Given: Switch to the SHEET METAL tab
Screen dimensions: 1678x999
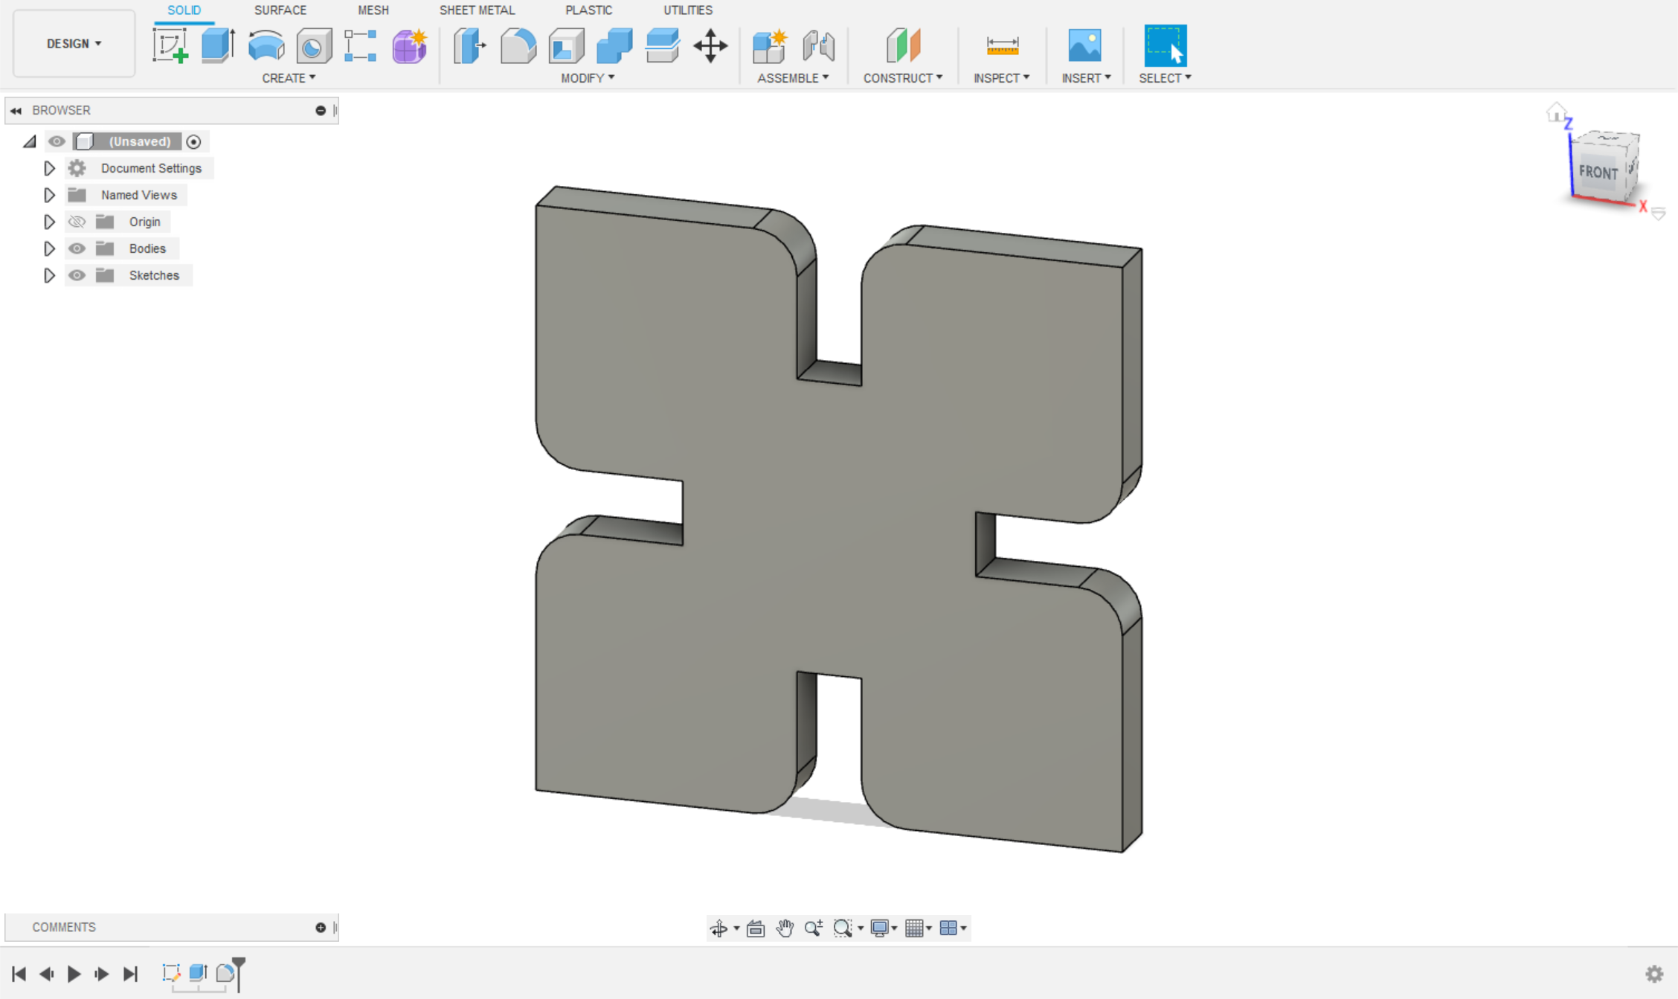Looking at the screenshot, I should 477,10.
